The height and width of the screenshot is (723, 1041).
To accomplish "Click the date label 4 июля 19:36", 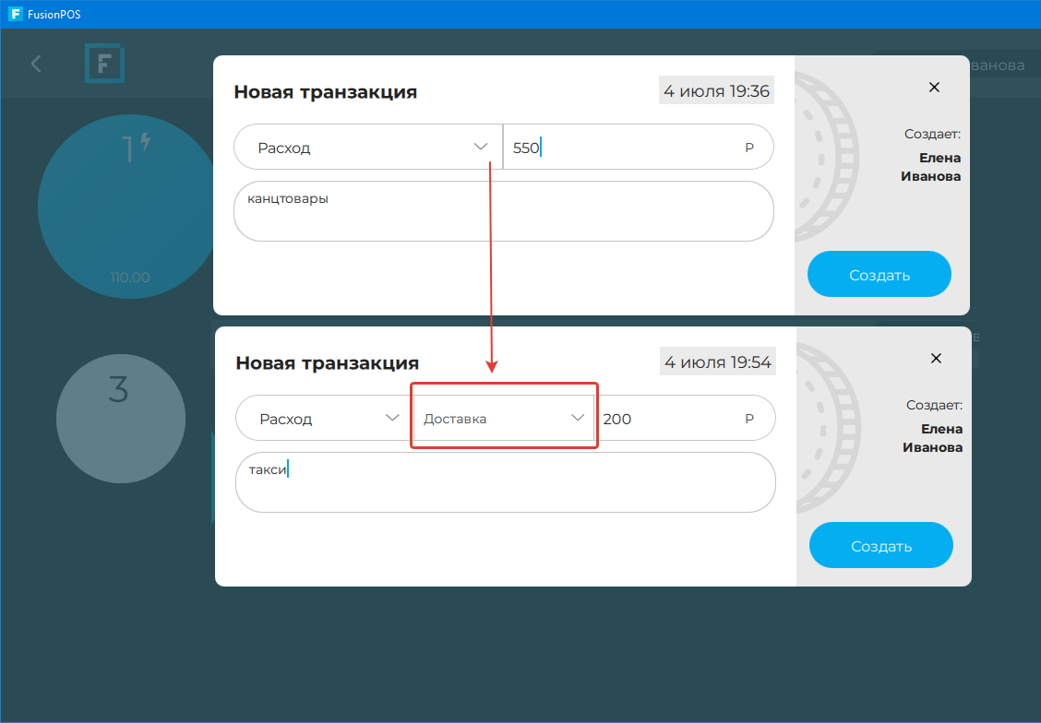I will [x=716, y=90].
